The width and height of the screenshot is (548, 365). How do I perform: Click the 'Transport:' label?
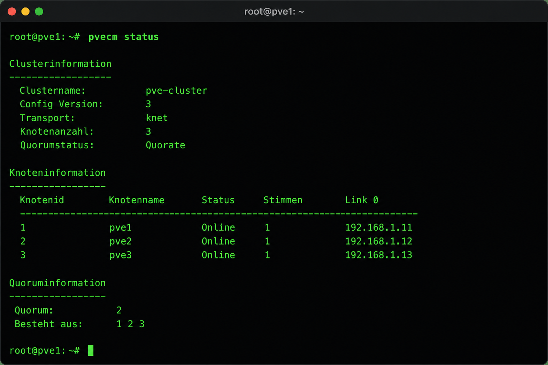pyautogui.click(x=47, y=118)
